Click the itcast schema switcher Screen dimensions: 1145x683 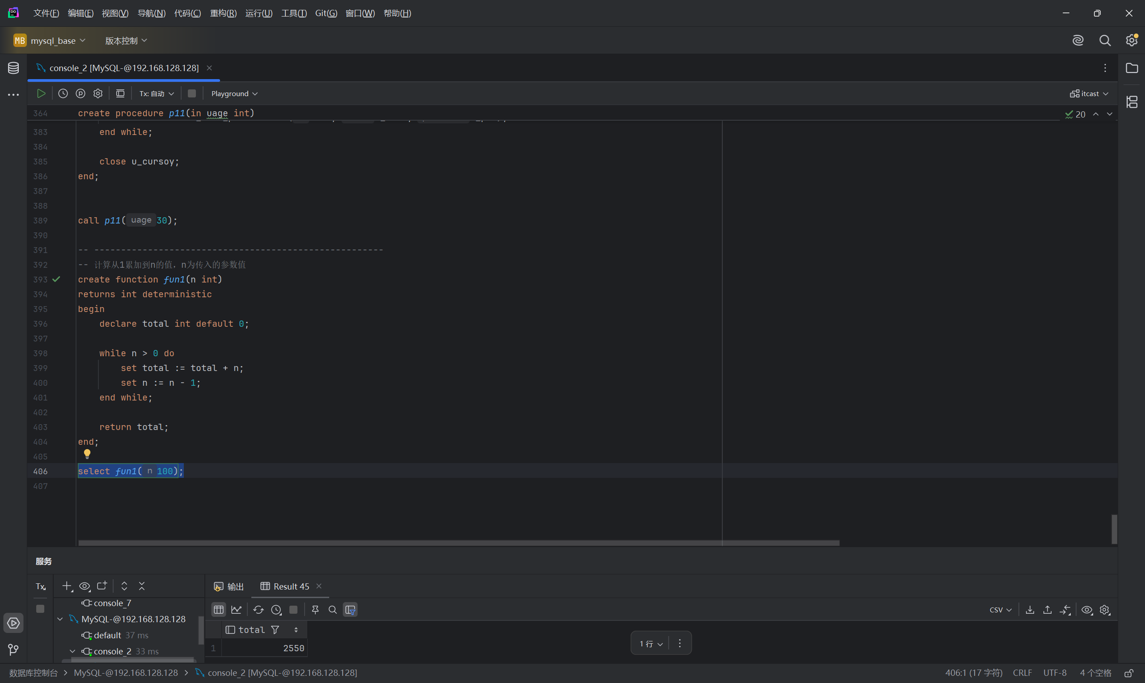(1089, 93)
